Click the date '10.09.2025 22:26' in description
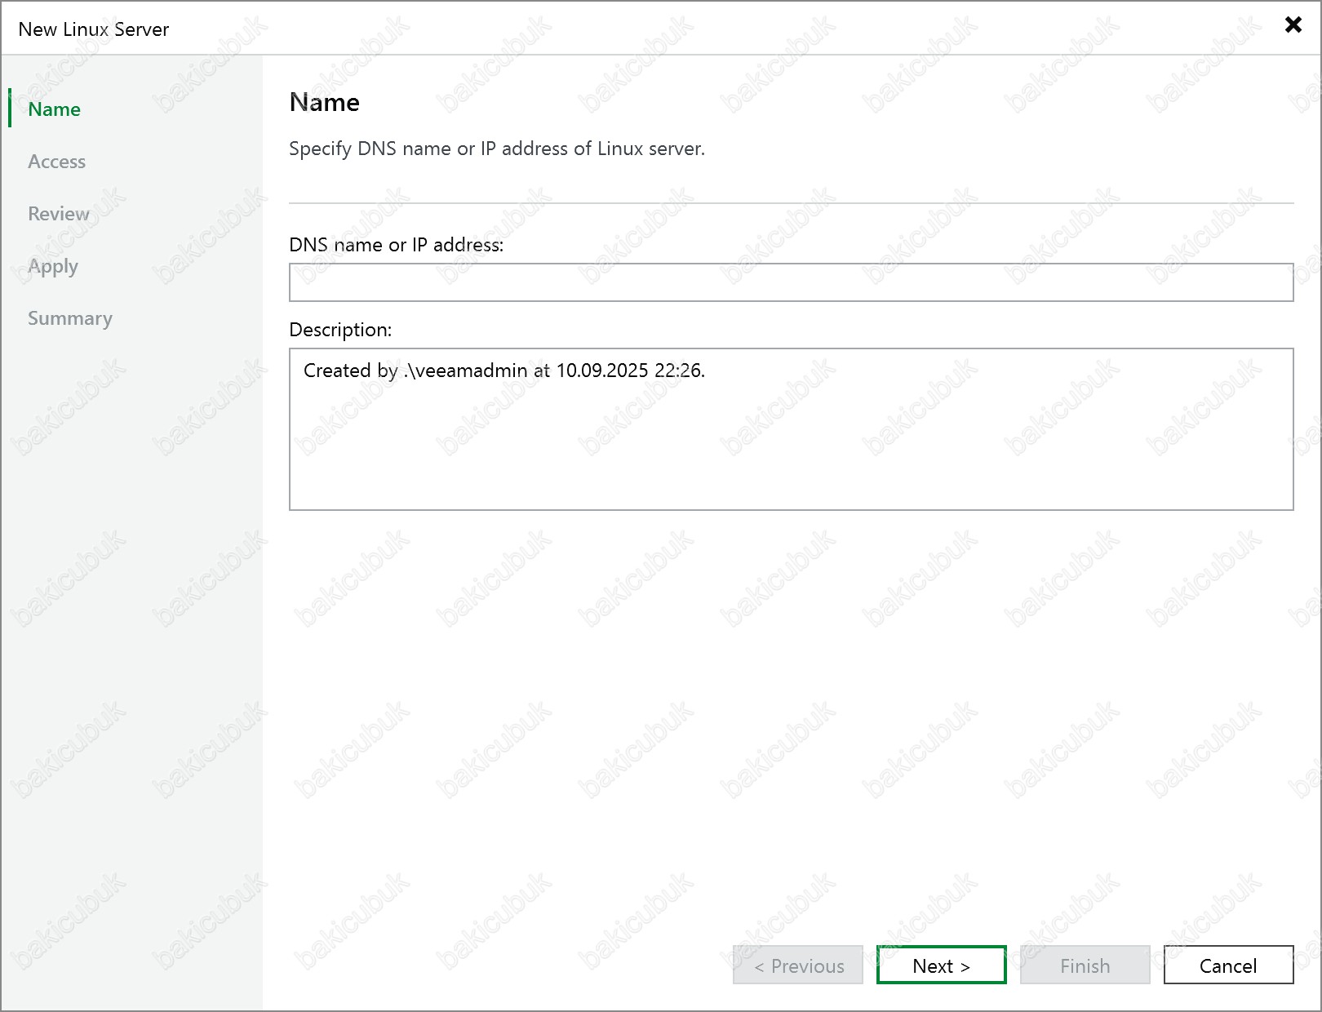The width and height of the screenshot is (1322, 1012). (x=628, y=371)
